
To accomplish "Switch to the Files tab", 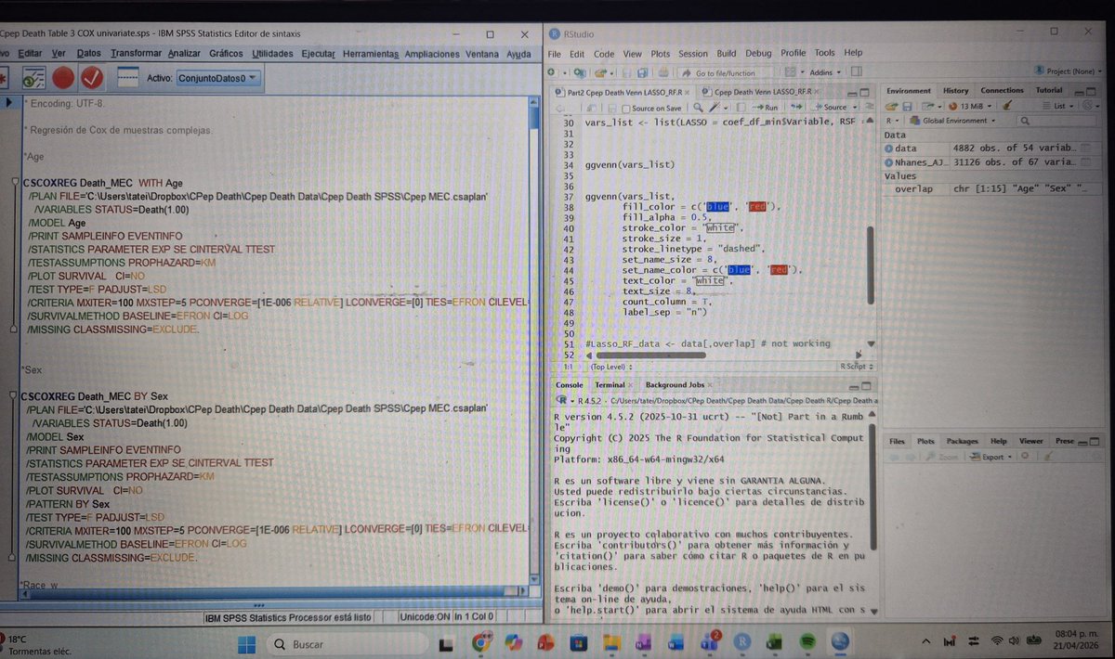I will 898,441.
